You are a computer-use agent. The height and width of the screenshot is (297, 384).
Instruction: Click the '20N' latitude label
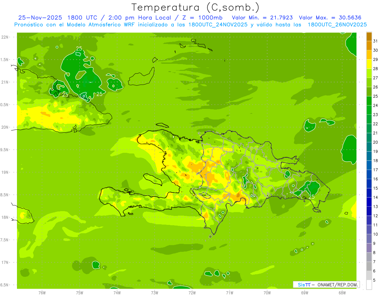[5, 127]
